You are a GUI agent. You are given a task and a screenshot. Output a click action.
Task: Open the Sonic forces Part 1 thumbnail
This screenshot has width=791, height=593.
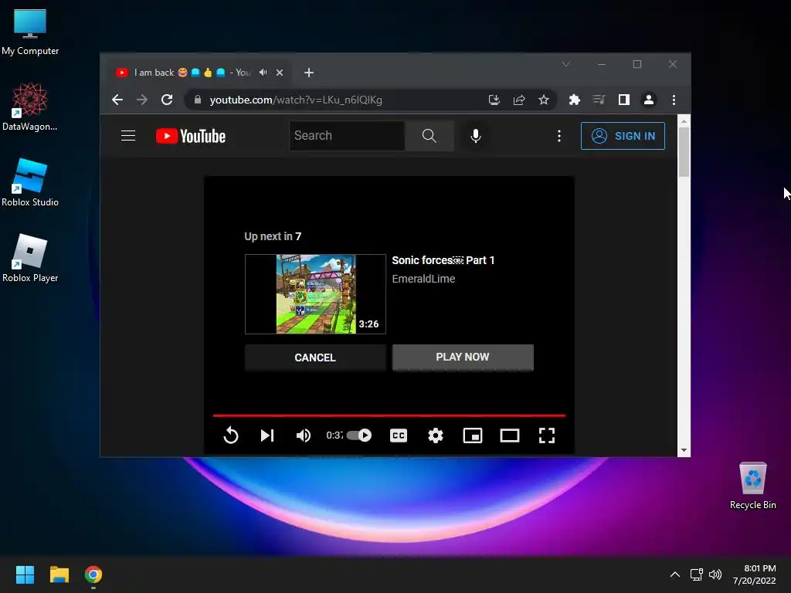pyautogui.click(x=315, y=294)
